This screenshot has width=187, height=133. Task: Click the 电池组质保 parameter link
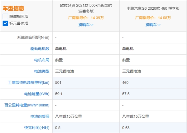[40, 116]
